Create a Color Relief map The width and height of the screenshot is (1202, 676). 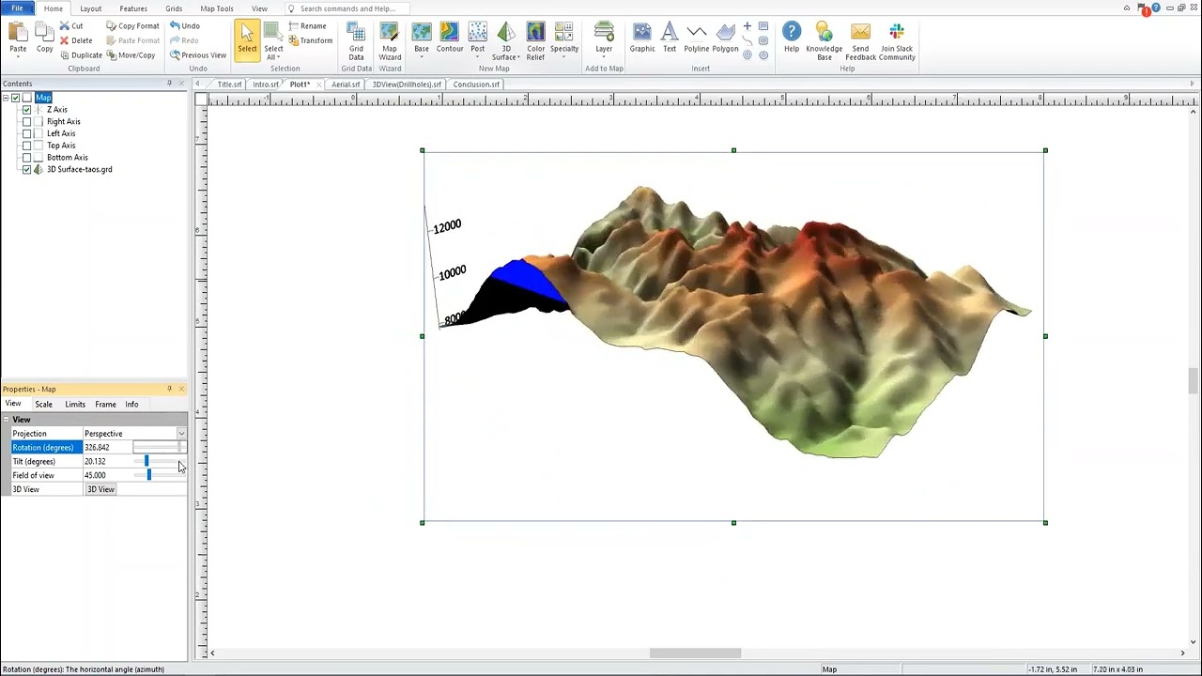tap(535, 41)
